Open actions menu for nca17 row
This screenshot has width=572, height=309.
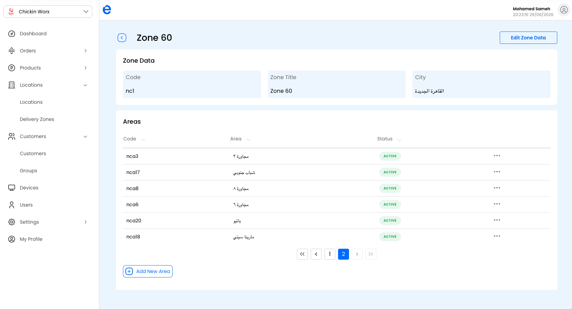[x=497, y=172]
